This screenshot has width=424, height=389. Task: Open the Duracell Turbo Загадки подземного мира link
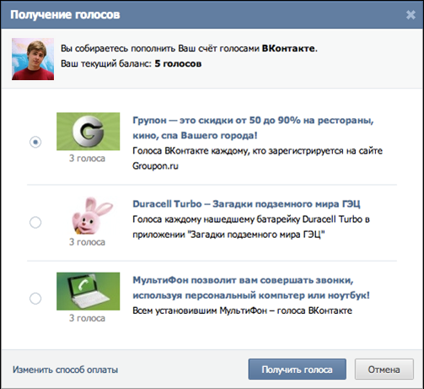pos(246,203)
